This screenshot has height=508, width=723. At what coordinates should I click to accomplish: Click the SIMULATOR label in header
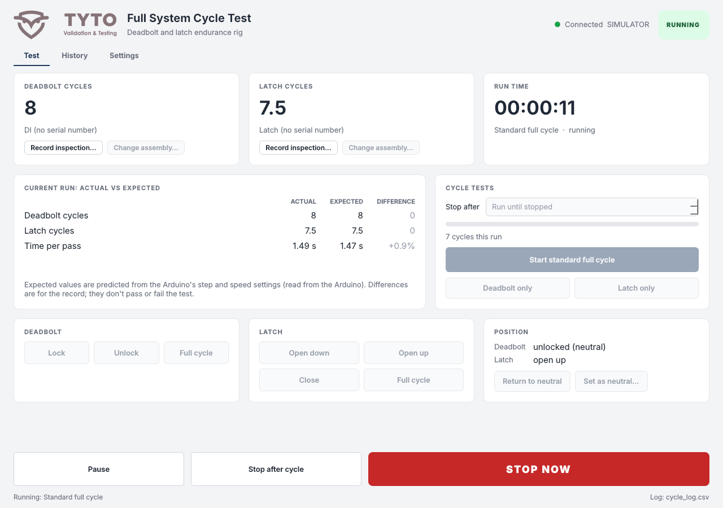click(x=628, y=24)
